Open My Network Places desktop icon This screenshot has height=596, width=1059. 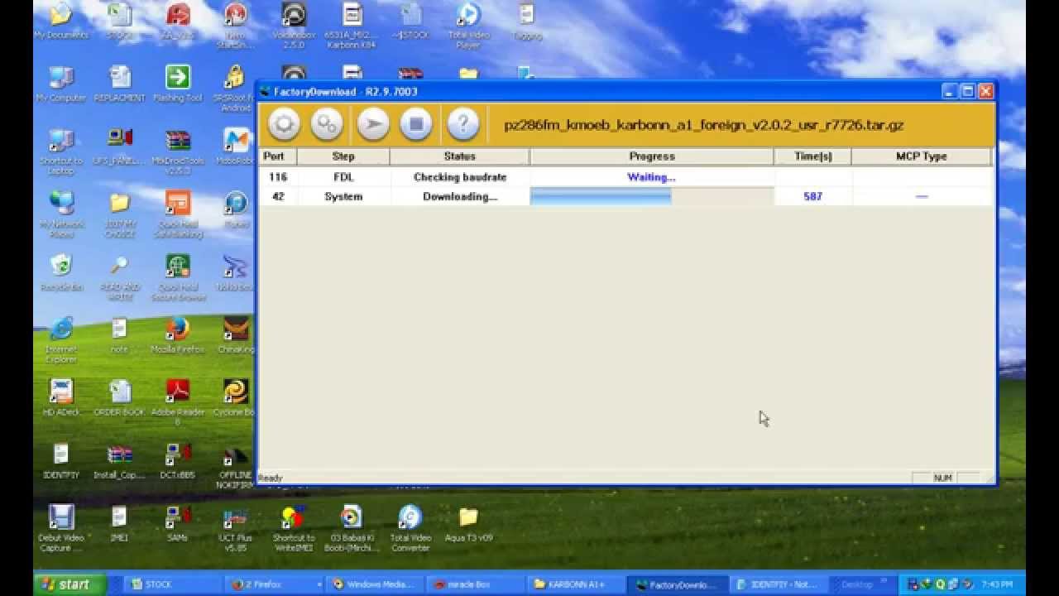(x=61, y=215)
